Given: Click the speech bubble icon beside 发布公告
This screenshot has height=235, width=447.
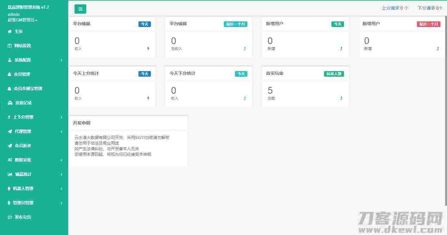Looking at the screenshot, I should click(10, 217).
